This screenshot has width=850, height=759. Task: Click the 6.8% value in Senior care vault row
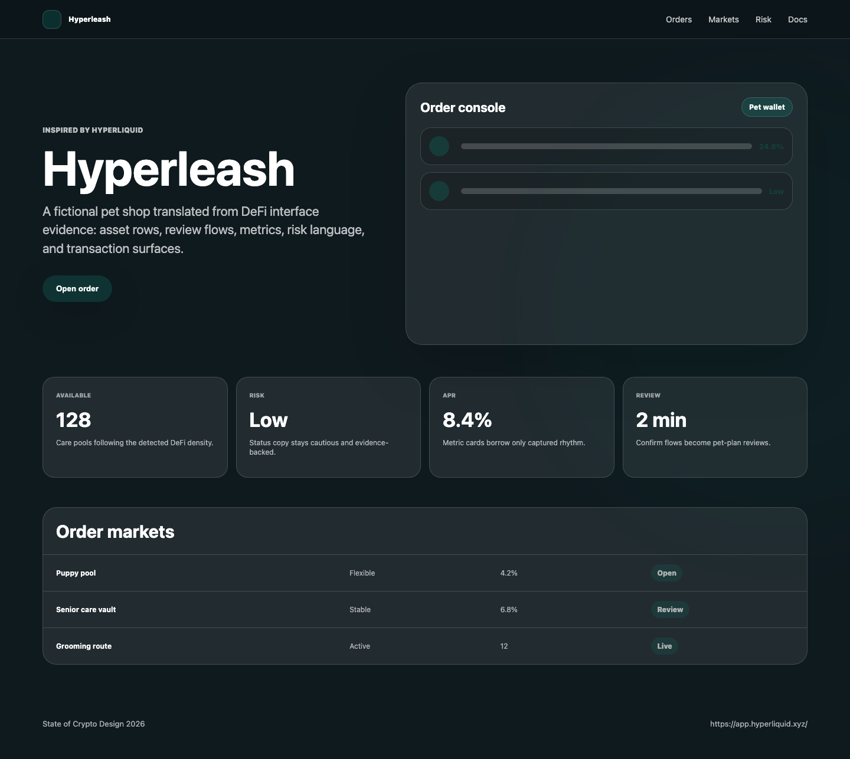(x=509, y=610)
